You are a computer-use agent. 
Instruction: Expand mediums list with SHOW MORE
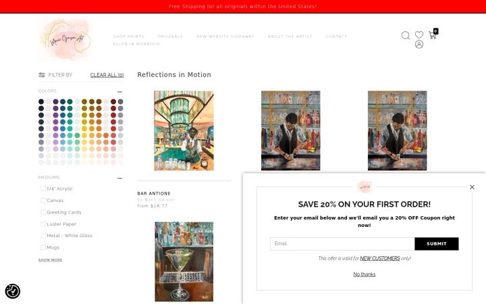[50, 260]
